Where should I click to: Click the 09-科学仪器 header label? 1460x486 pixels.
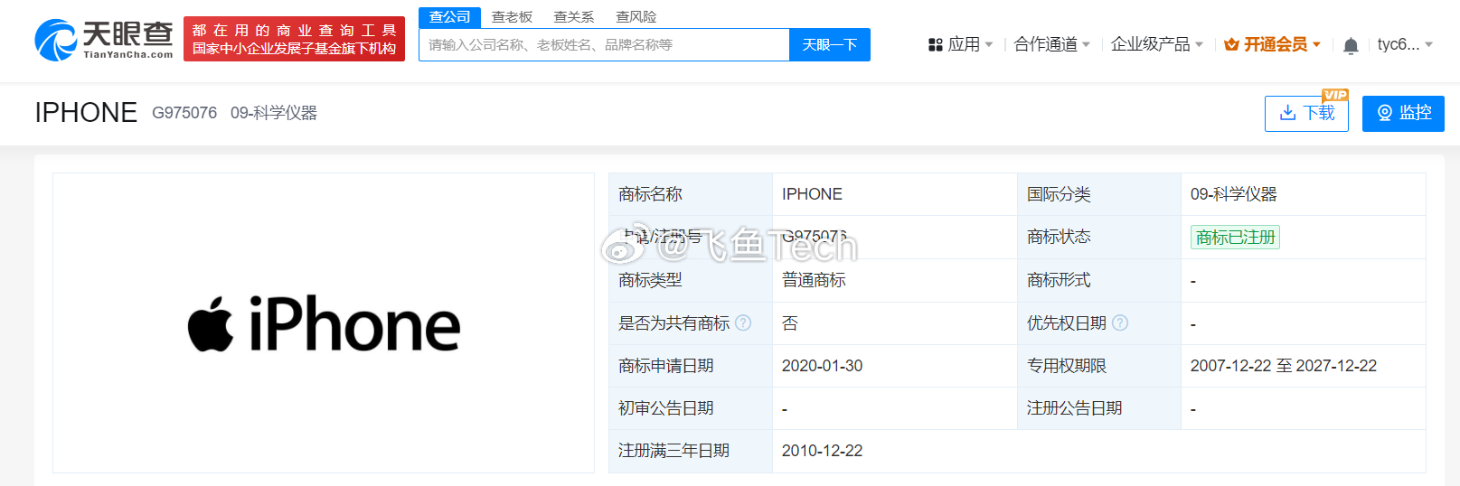coord(274,113)
